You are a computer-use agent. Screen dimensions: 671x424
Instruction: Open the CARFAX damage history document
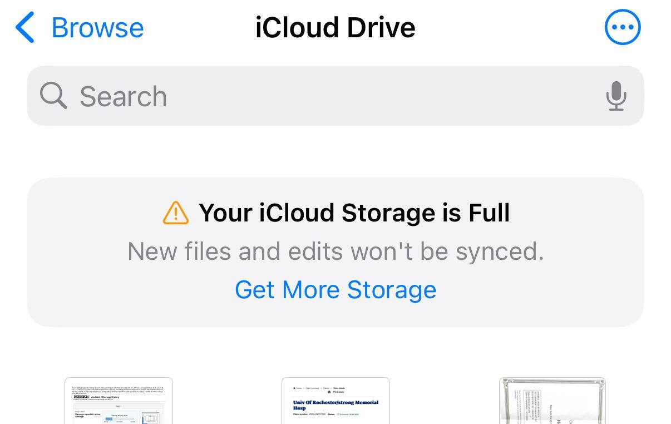coord(119,401)
